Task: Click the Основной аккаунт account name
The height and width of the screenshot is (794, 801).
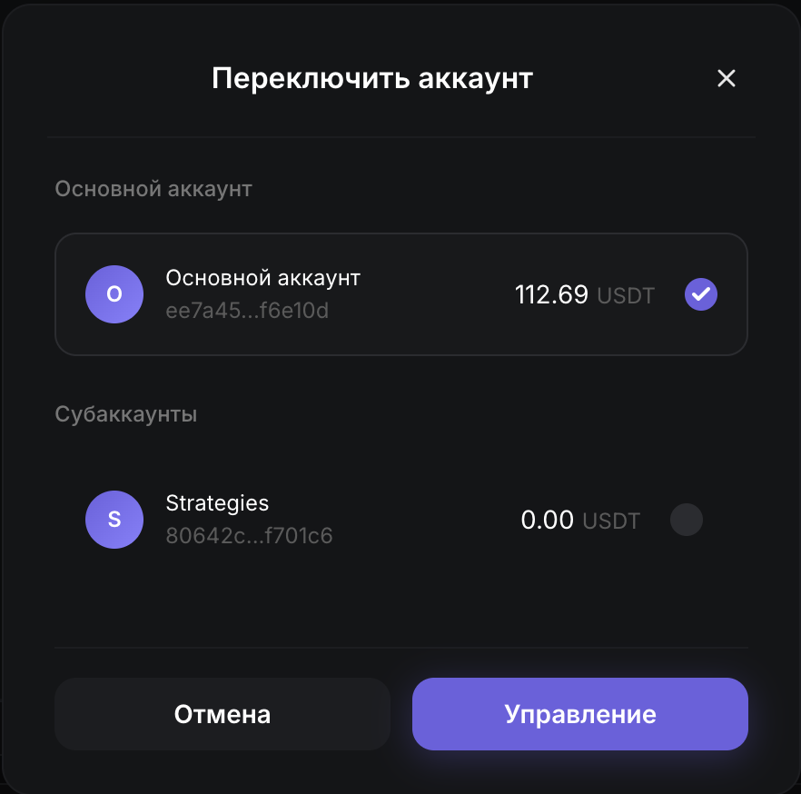Action: point(262,278)
